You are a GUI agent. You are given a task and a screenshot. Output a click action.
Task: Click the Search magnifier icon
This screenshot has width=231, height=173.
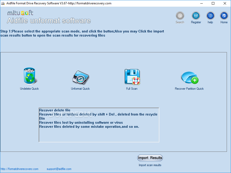point(180,16)
